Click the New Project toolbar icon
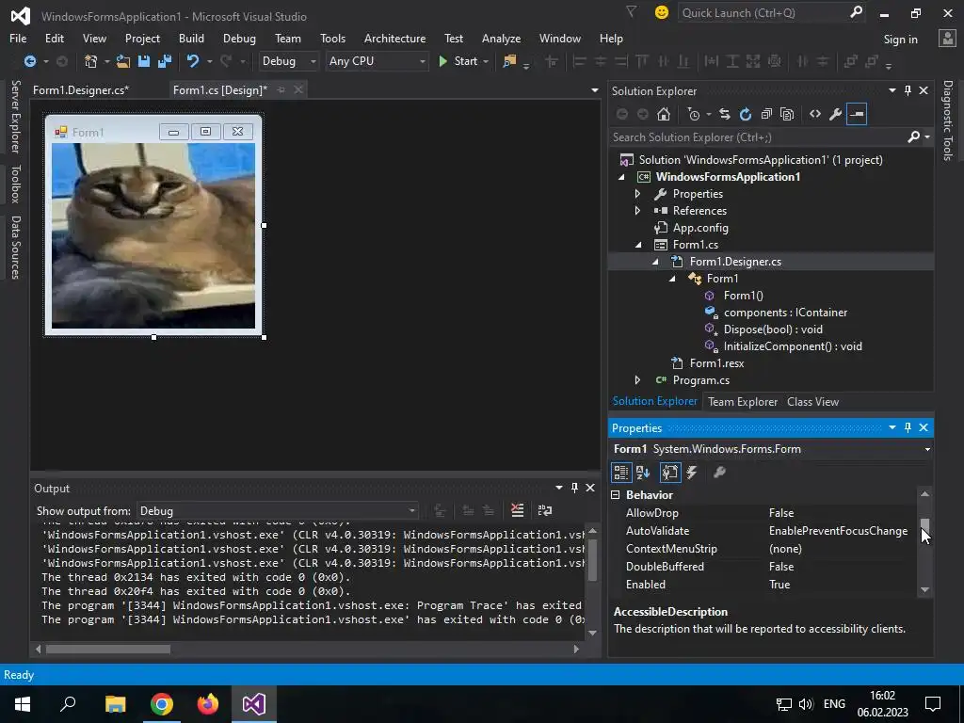This screenshot has height=723, width=964. coord(91,61)
